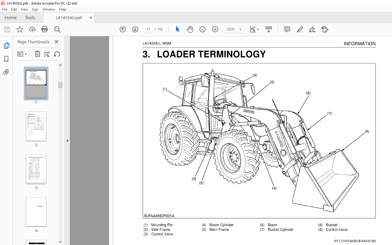The image size is (392, 245).
Task: Close the LA1403AU.pdf tab
Action: pyautogui.click(x=91, y=18)
